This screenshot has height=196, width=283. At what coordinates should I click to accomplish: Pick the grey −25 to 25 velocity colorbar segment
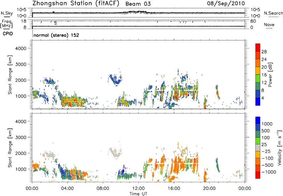click(x=258, y=148)
